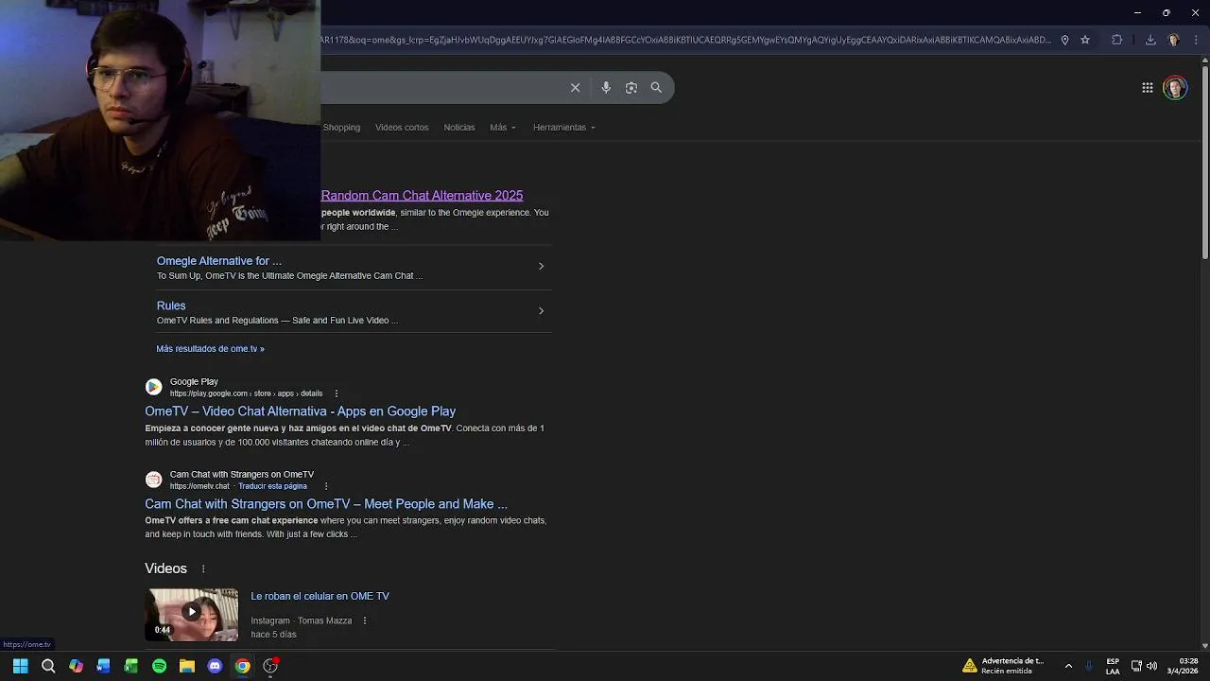
Task: Open the Google account avatar on the page
Action: click(x=1175, y=88)
